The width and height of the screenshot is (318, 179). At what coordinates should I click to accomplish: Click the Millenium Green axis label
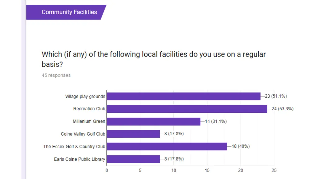(89, 122)
